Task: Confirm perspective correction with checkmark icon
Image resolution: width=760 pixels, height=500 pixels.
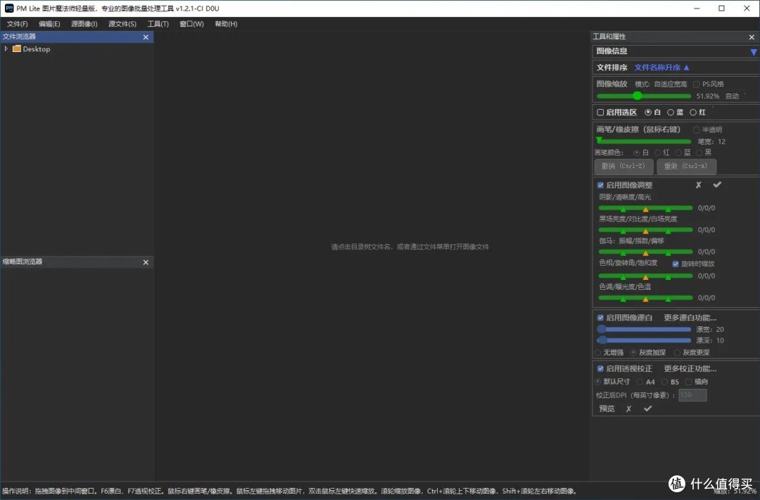Action: 647,409
